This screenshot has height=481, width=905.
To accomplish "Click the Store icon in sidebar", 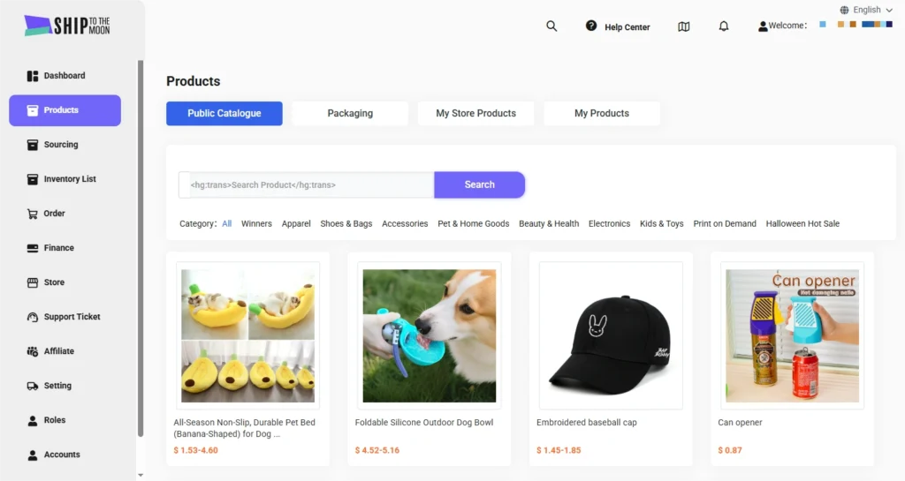I will tap(33, 282).
